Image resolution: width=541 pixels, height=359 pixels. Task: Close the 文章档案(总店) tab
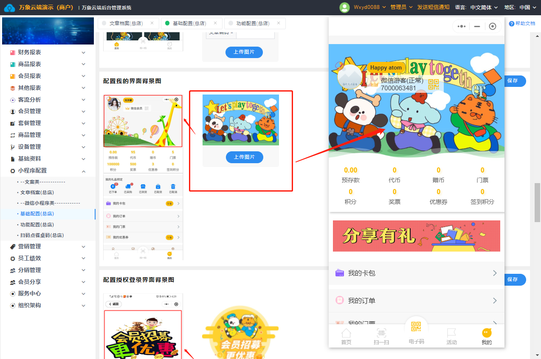coord(152,23)
